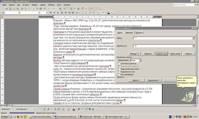The width and height of the screenshot is (199, 119).
Task: Open 'Регистрация: Шаг 1' taskbar window
Action: pos(117,117)
